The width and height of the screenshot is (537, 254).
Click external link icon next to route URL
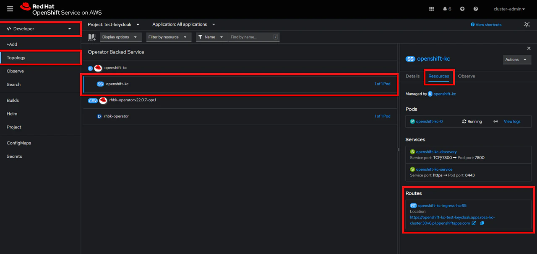[474, 223]
